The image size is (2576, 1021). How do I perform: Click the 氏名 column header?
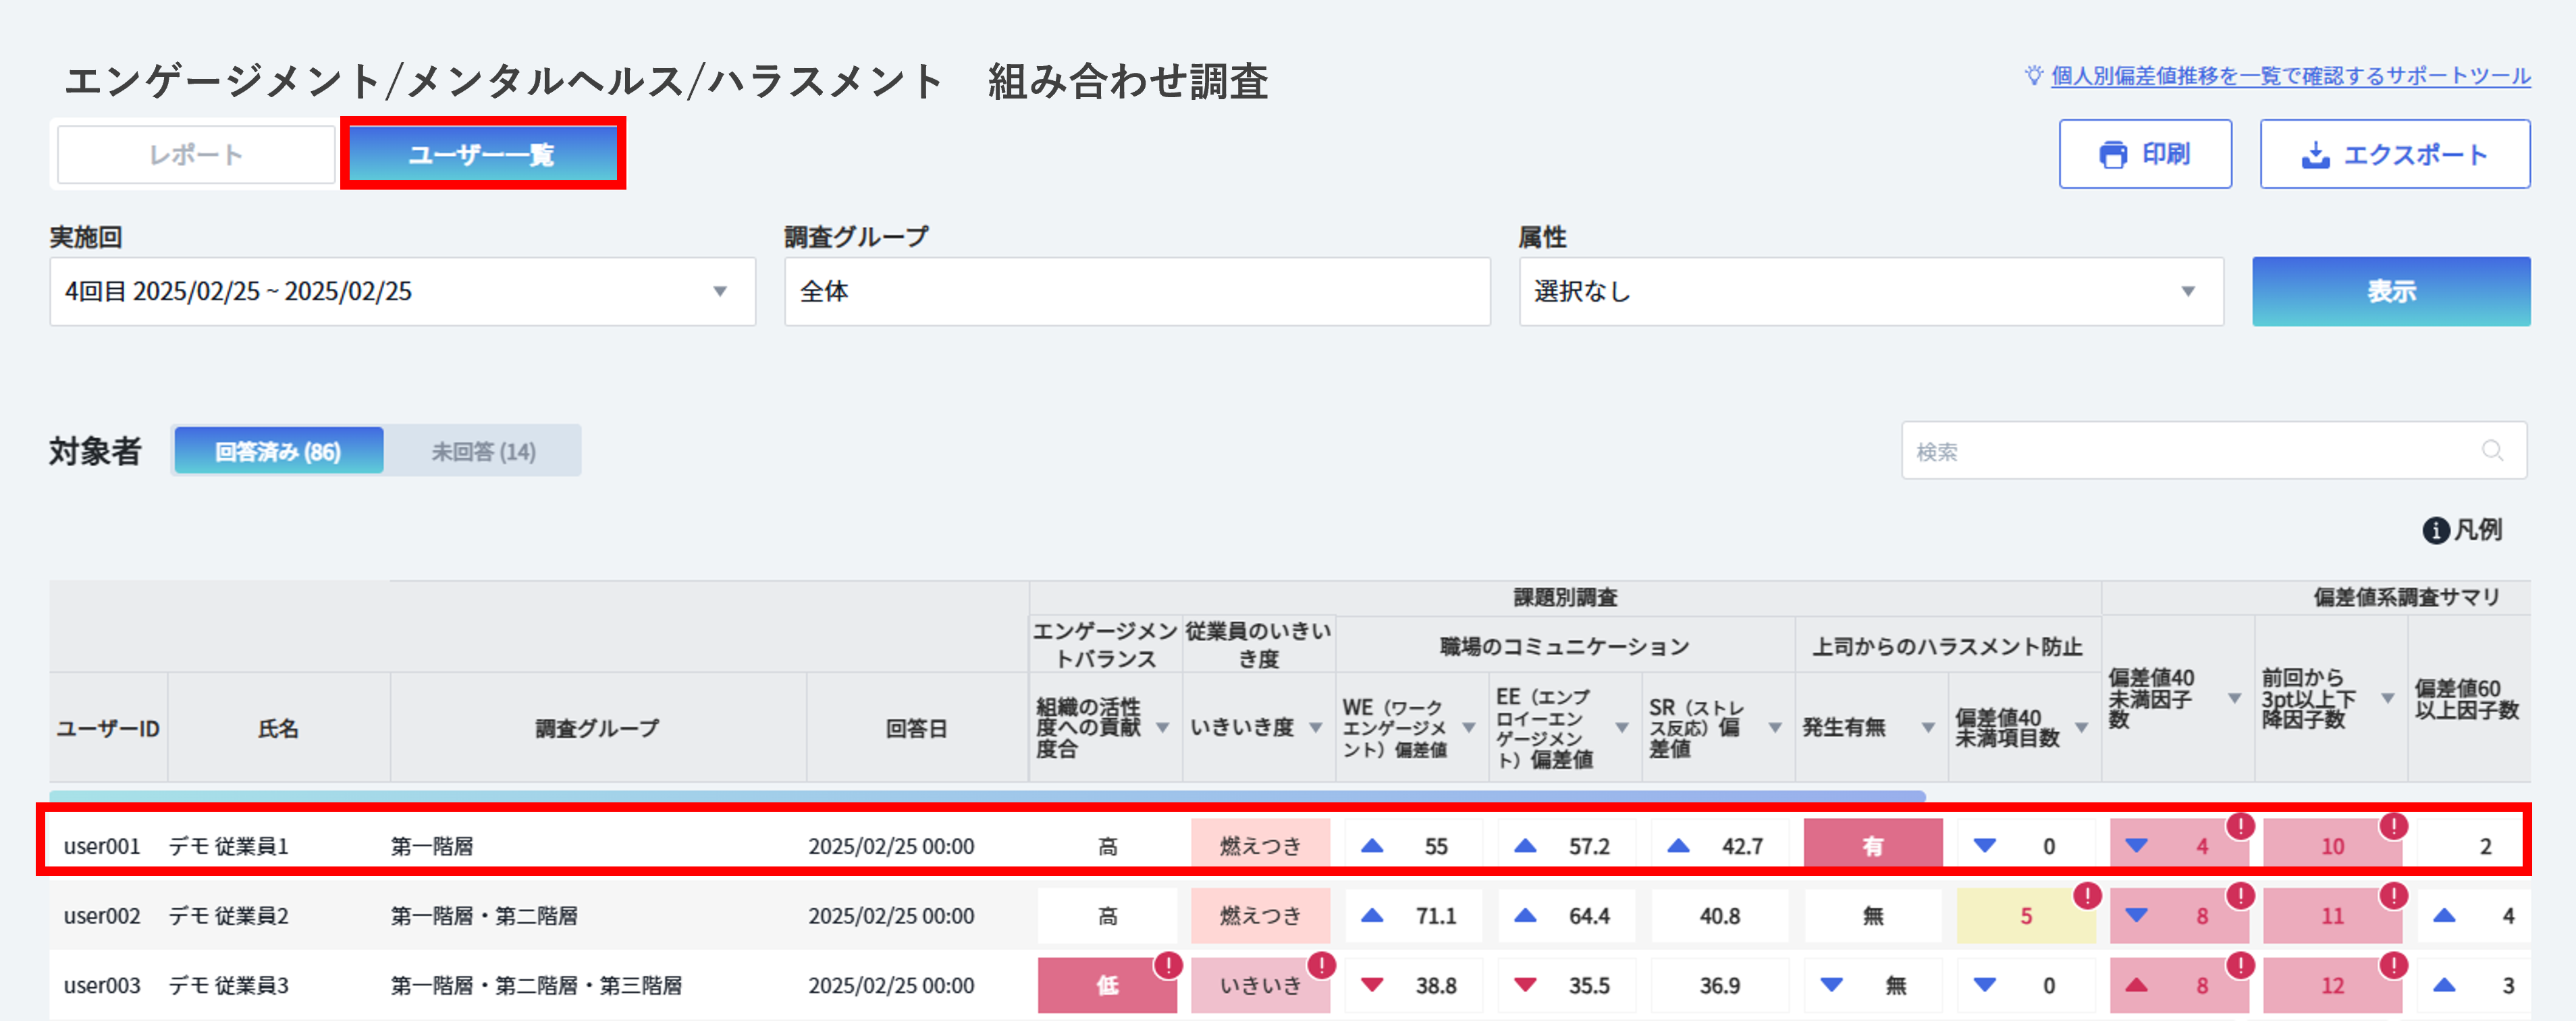279,728
